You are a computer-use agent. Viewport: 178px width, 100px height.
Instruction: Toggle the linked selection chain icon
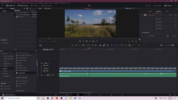[x=104, y=45]
